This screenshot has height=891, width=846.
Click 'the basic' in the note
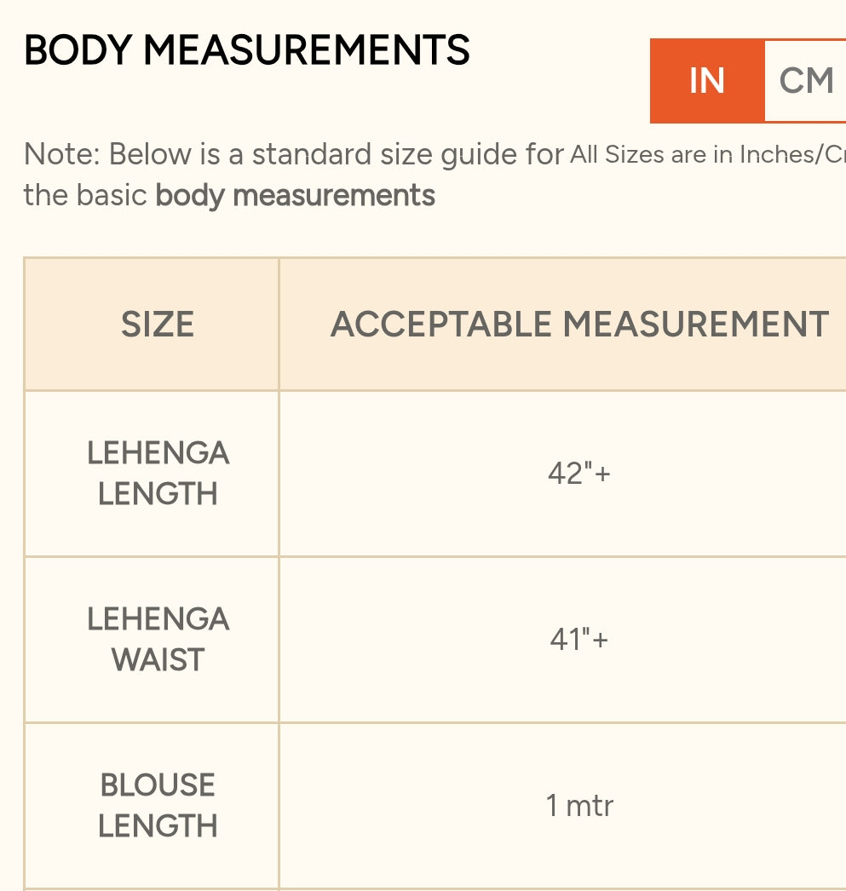(85, 195)
